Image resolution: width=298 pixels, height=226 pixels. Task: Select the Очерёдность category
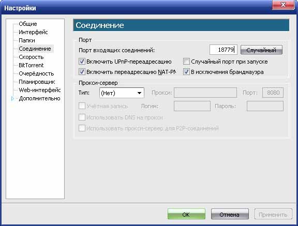[x=36, y=73]
